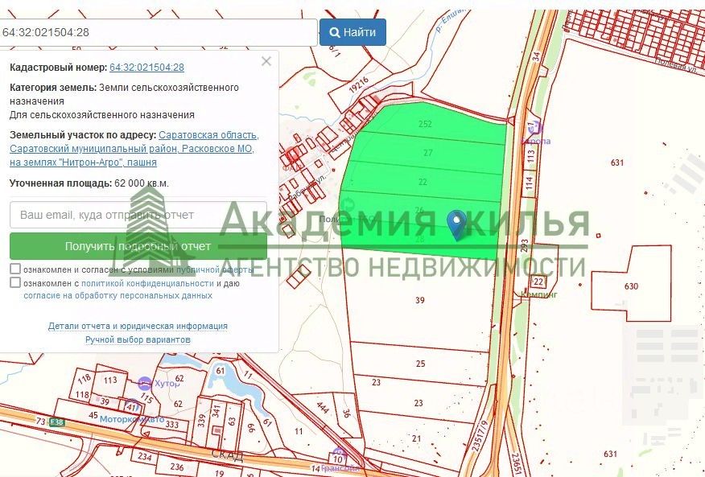Click the email input for report

pos(138,215)
